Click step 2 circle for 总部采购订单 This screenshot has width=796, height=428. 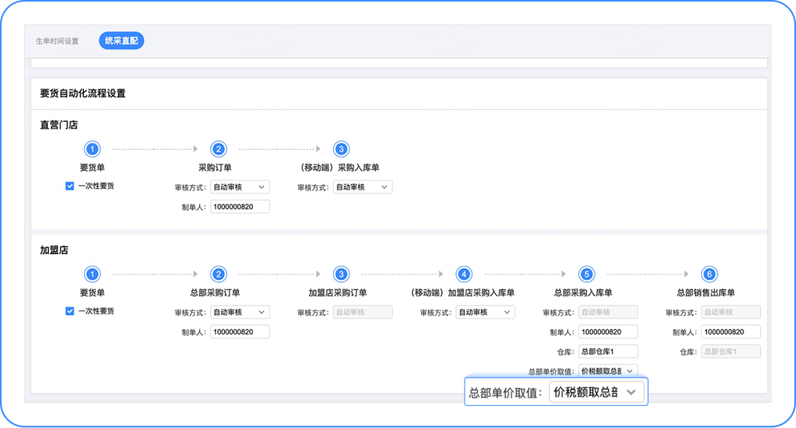point(218,274)
